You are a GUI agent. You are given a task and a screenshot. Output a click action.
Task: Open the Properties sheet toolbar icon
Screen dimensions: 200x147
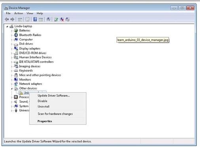point(27,19)
